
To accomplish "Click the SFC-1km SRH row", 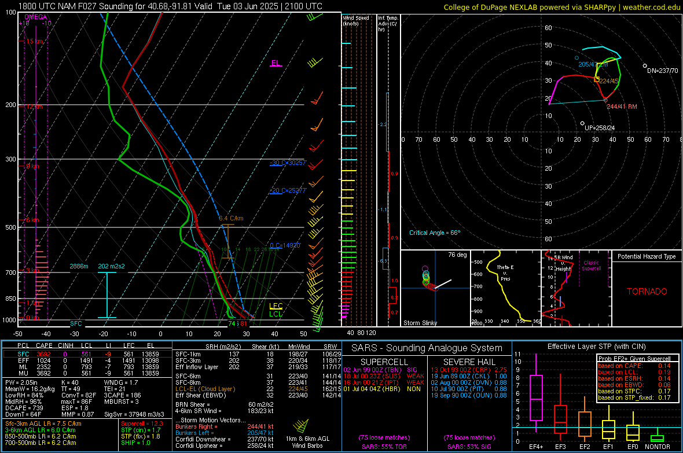I will (258, 354).
